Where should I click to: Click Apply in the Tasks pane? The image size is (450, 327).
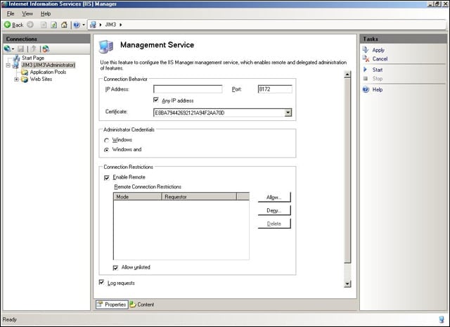tap(378, 50)
